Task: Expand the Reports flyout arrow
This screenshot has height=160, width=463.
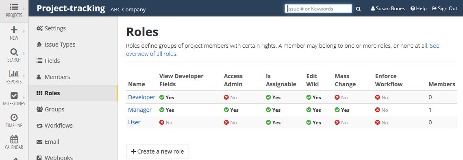Action: point(24,75)
